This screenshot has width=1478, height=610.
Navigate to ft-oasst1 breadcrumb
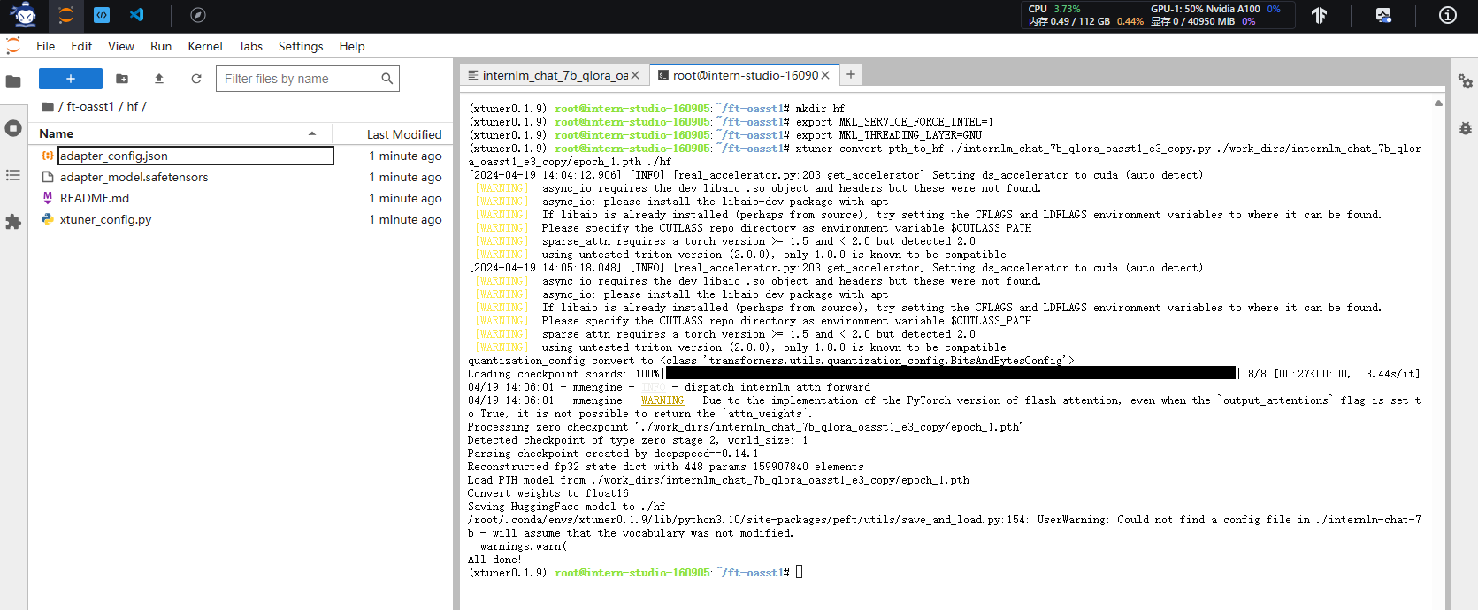click(90, 106)
